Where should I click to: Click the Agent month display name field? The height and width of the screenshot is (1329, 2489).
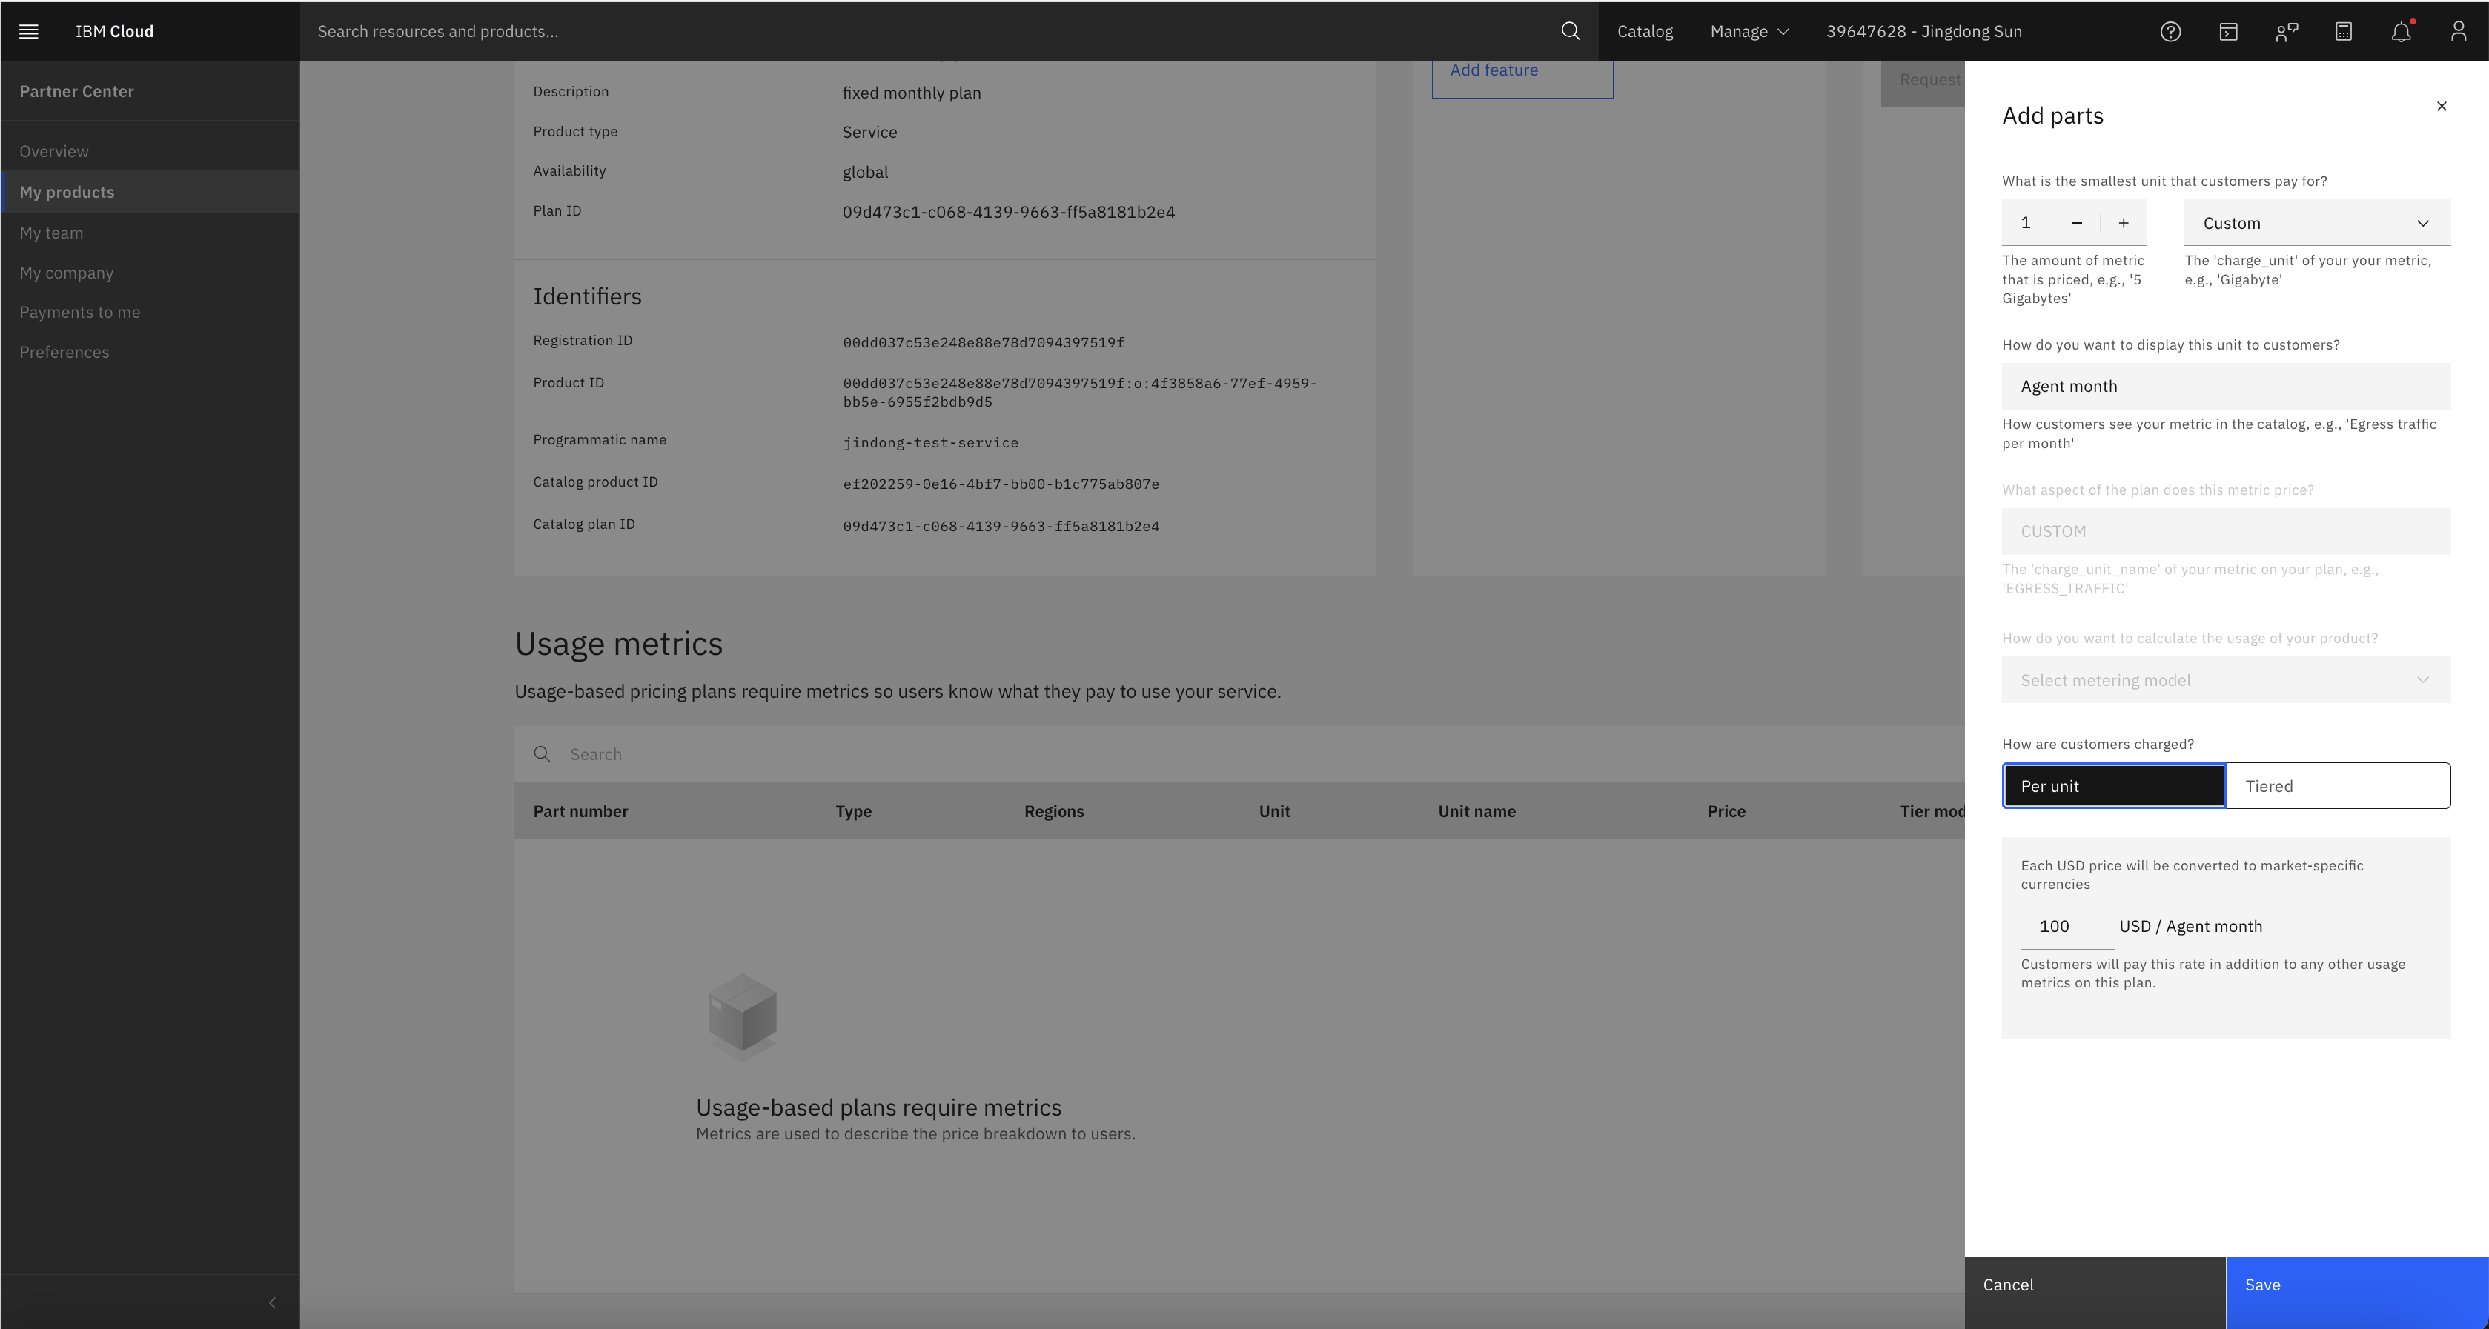coord(2225,387)
